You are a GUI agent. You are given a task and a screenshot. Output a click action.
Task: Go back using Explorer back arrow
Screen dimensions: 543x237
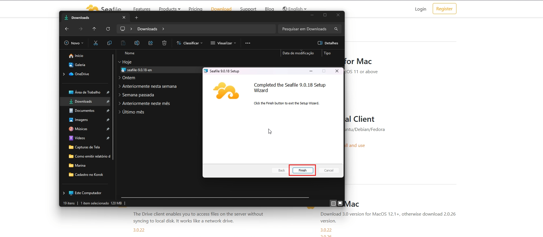pyautogui.click(x=67, y=29)
